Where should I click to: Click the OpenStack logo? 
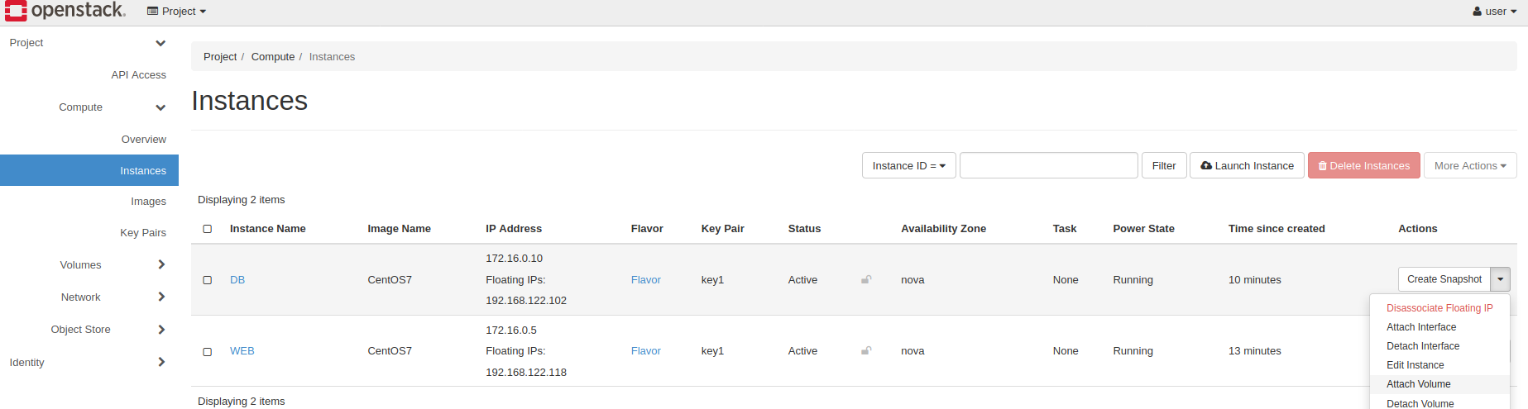(65, 11)
